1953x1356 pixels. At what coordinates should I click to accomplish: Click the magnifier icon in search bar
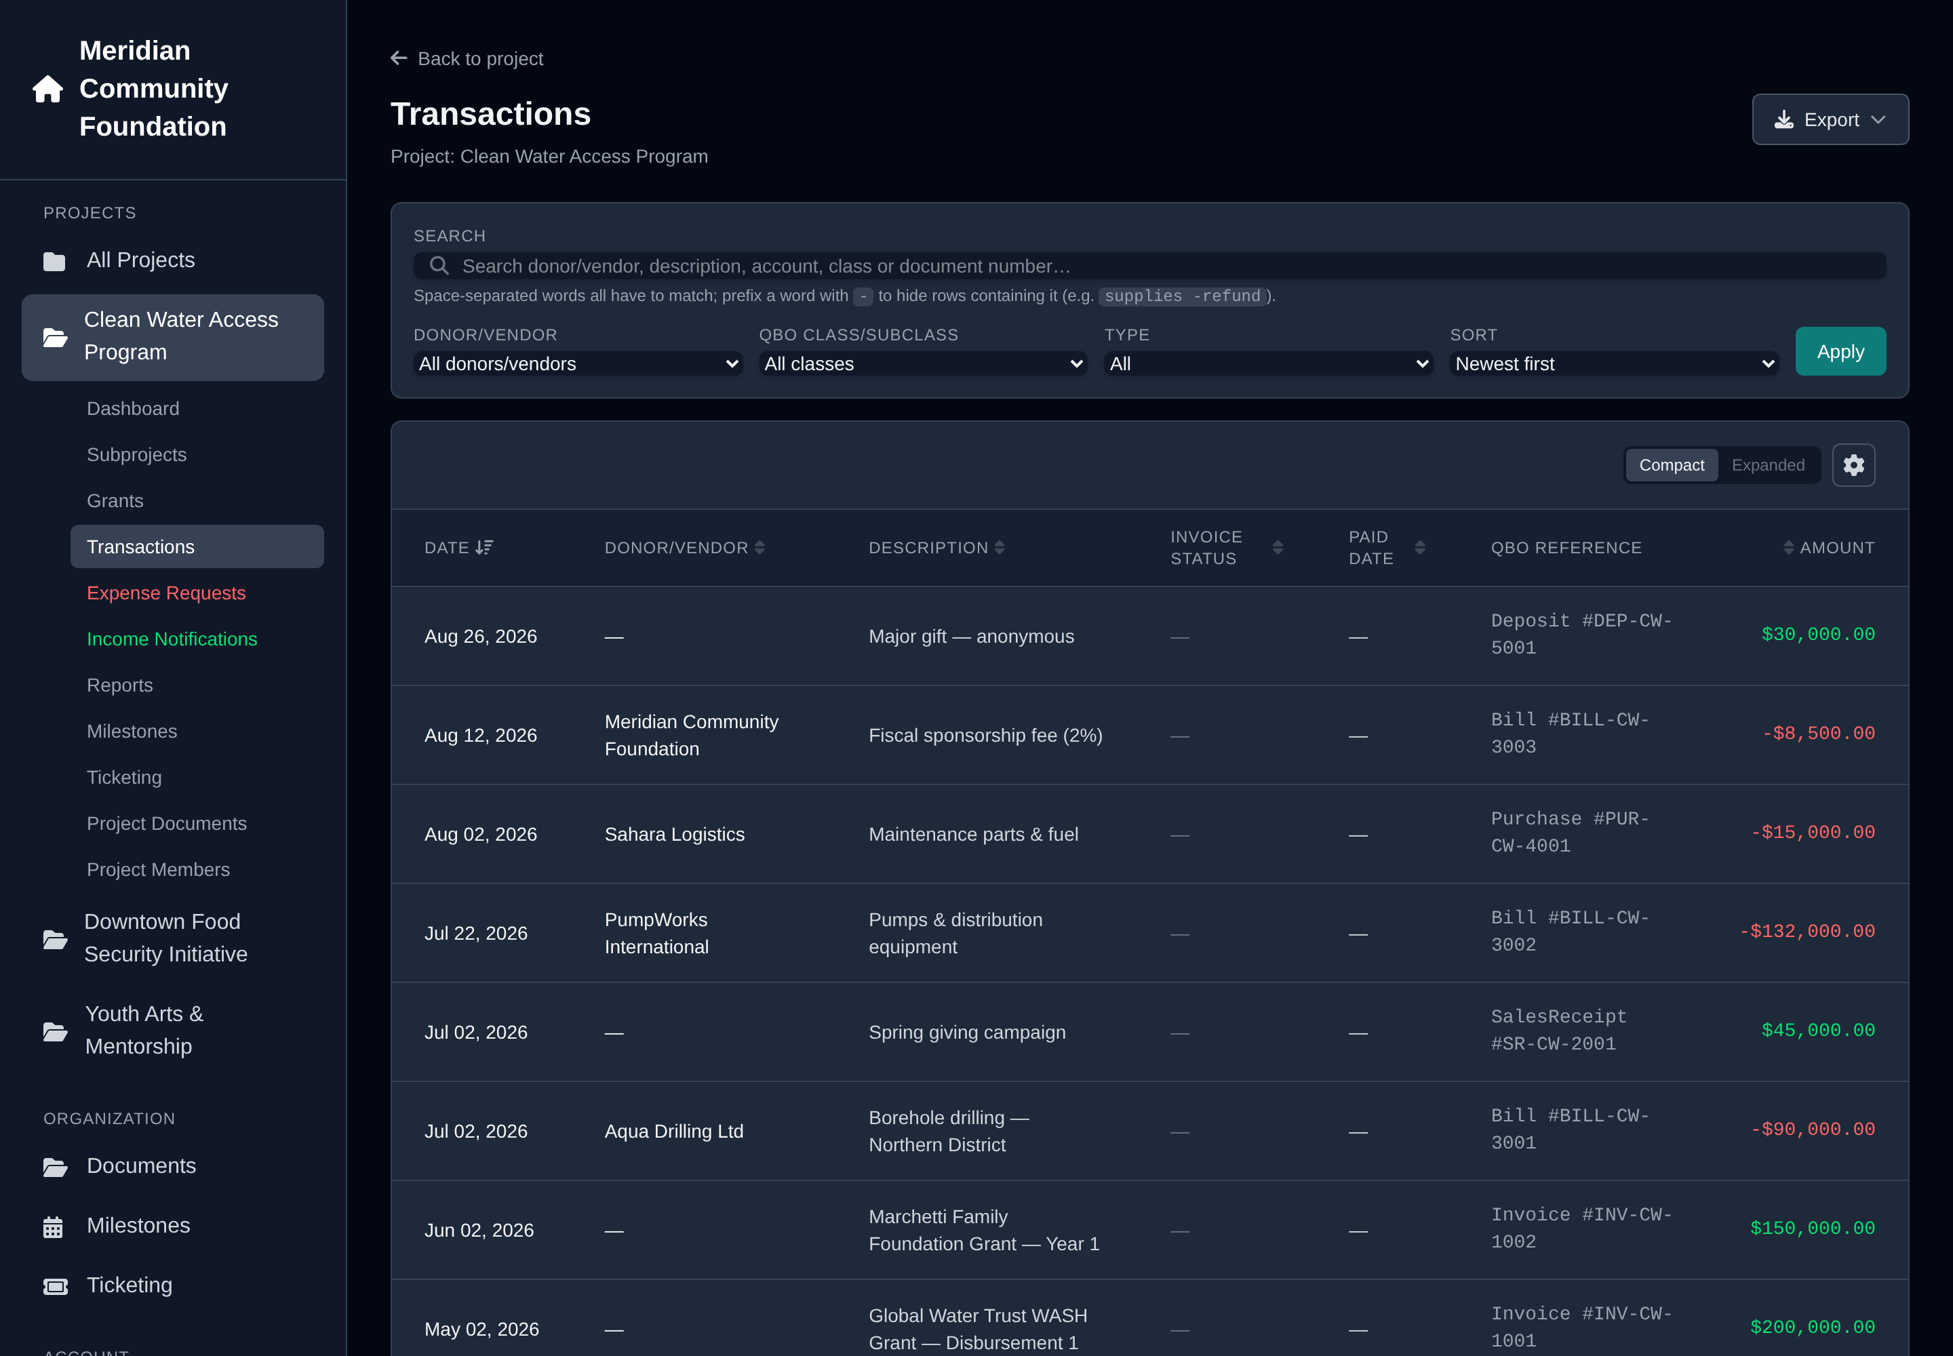[439, 266]
